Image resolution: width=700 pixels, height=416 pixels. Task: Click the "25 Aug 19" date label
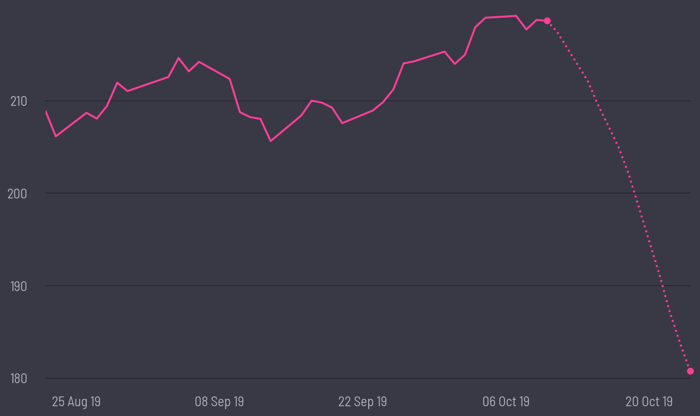pyautogui.click(x=76, y=402)
